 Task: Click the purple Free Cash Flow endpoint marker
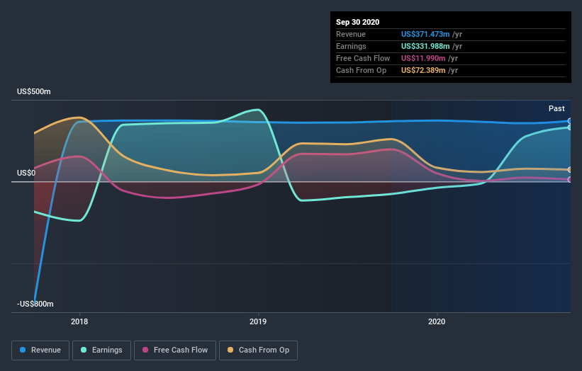click(570, 179)
